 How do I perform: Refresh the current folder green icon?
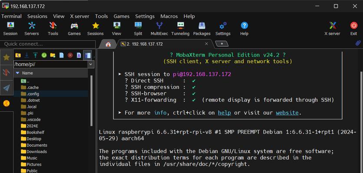pos(44,55)
